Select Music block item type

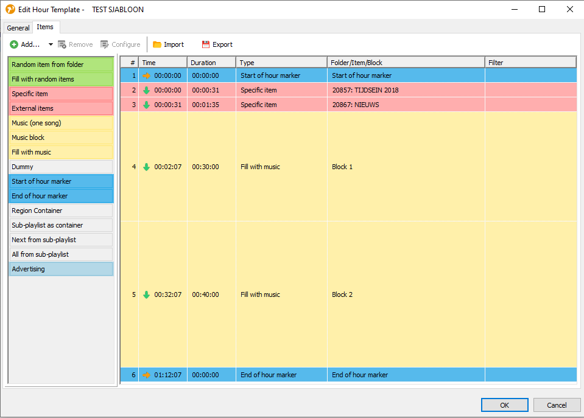pos(61,138)
